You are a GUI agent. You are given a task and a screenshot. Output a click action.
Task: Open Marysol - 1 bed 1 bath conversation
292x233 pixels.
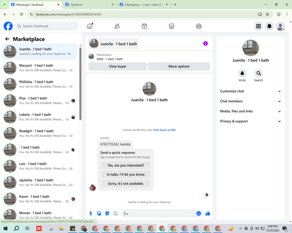tap(39, 68)
